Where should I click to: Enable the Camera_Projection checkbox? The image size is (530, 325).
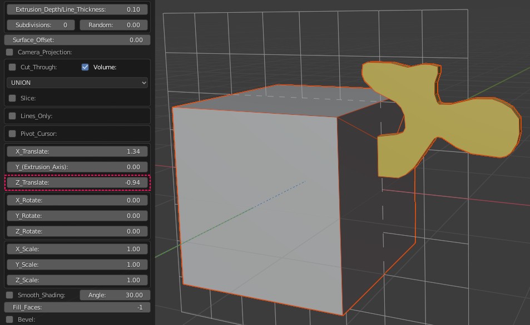tap(10, 52)
